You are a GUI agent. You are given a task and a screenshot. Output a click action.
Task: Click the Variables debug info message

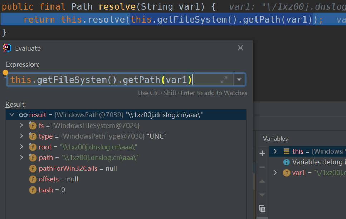click(319, 162)
